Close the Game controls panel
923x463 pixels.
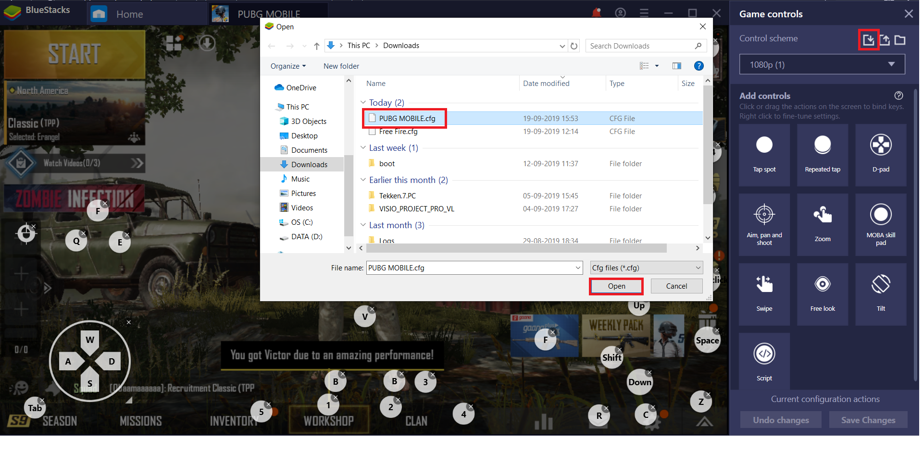point(909,14)
